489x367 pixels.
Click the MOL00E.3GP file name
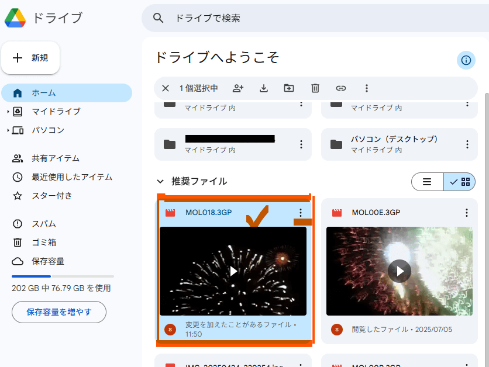click(x=376, y=213)
